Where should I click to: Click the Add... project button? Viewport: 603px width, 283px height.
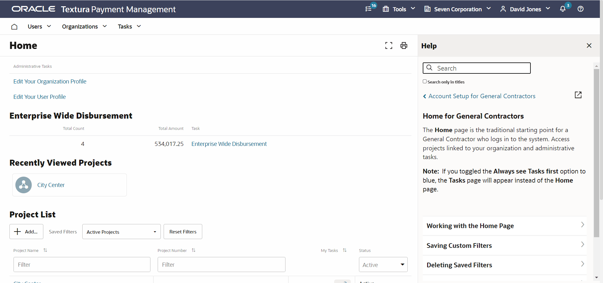click(x=26, y=232)
